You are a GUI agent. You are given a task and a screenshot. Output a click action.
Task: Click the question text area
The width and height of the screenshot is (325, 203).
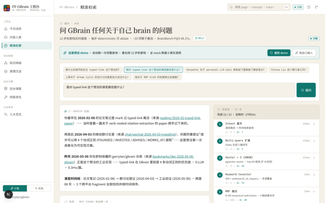click(x=179, y=90)
